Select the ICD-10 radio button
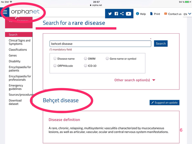This screenshot has height=144, width=192. click(85, 66)
